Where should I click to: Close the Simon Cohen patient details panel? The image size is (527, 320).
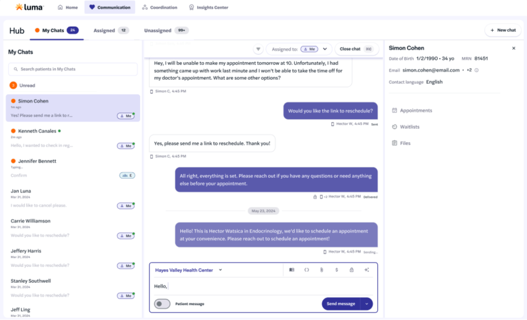(x=513, y=48)
